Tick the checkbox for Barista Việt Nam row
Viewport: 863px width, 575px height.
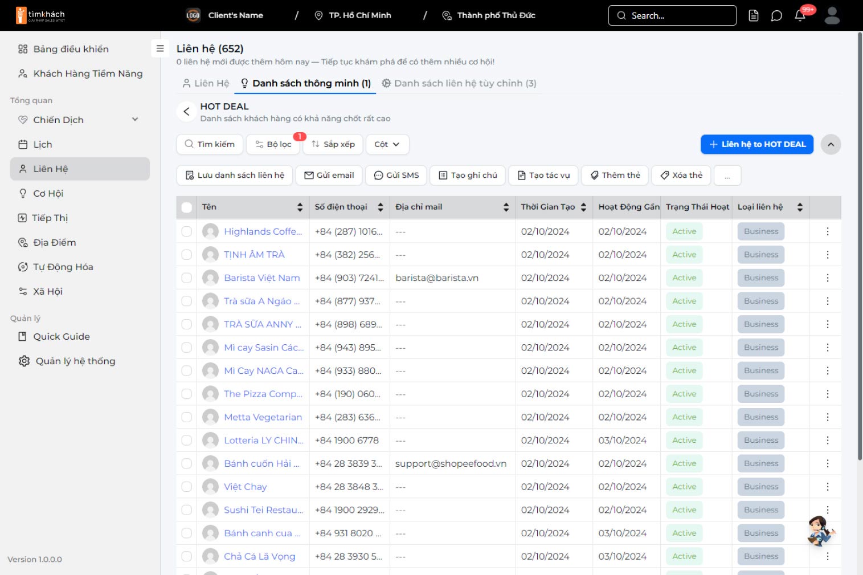click(x=186, y=278)
